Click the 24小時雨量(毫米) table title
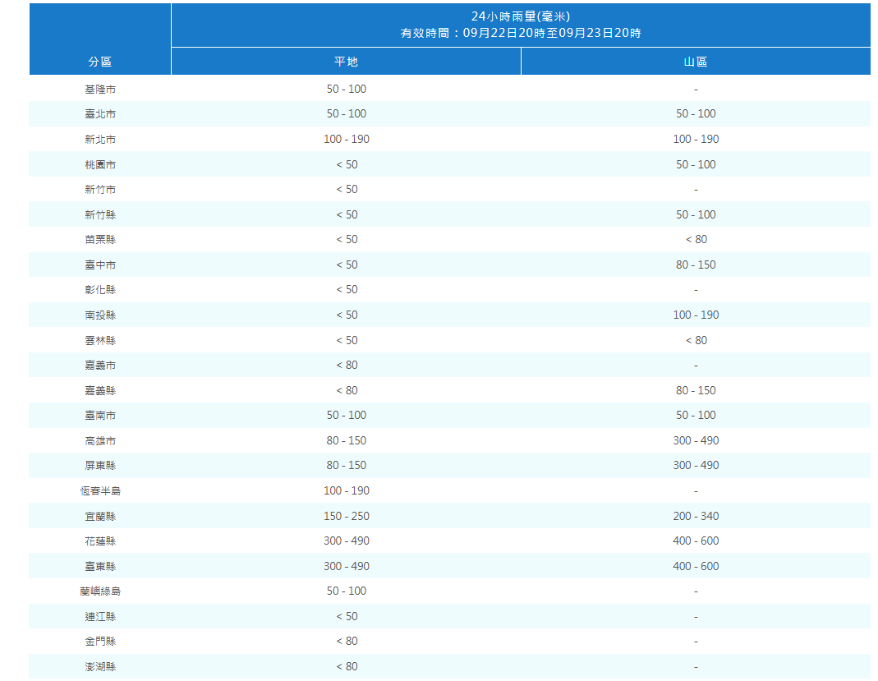The height and width of the screenshot is (681, 878). pos(520,16)
